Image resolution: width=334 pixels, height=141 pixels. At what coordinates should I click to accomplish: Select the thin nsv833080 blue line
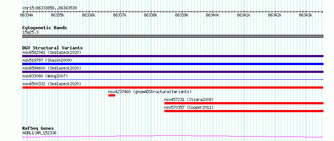coord(173,80)
